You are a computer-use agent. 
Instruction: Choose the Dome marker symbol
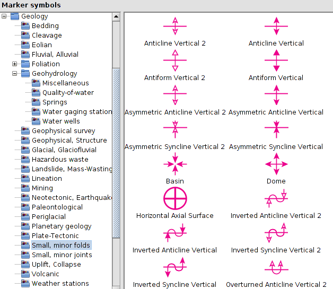pos(276,165)
